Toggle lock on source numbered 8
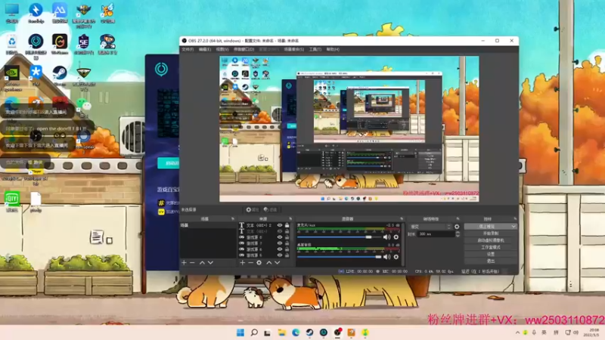 [x=287, y=237]
